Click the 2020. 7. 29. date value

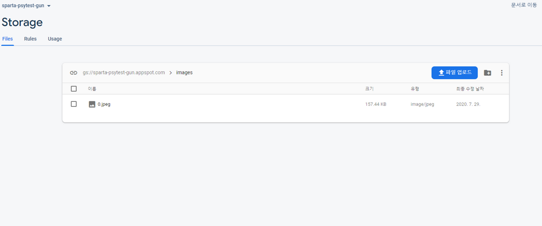tap(468, 104)
